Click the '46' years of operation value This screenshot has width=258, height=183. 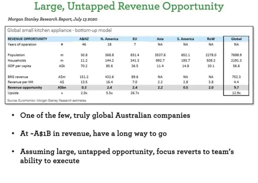[x=84, y=44]
